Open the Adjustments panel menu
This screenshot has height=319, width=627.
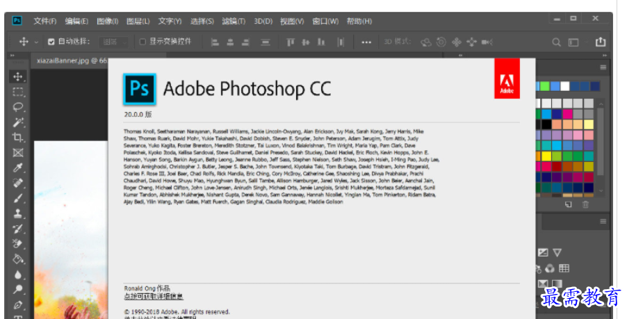pos(603,221)
